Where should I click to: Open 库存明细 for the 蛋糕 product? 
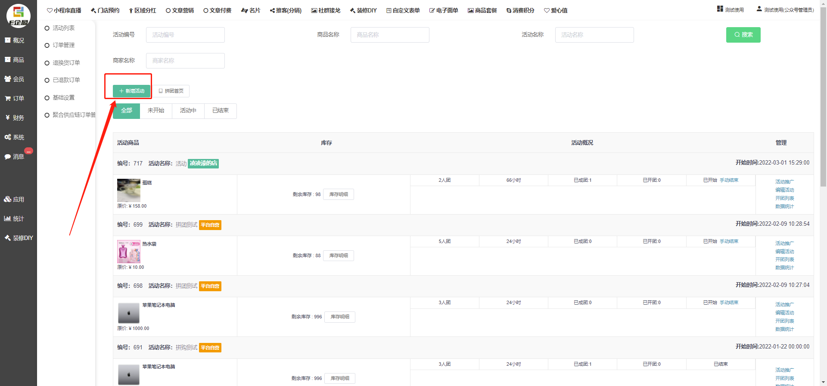click(x=339, y=195)
